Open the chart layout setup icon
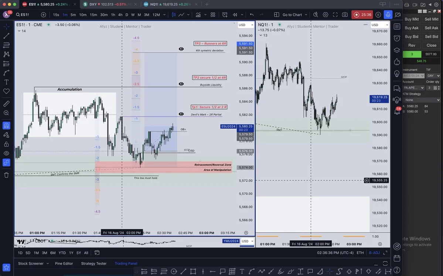 point(277,15)
